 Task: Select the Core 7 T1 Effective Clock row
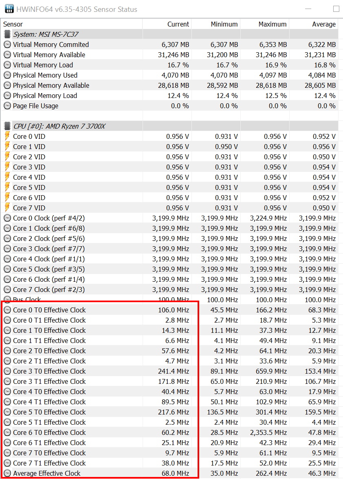pos(169,463)
